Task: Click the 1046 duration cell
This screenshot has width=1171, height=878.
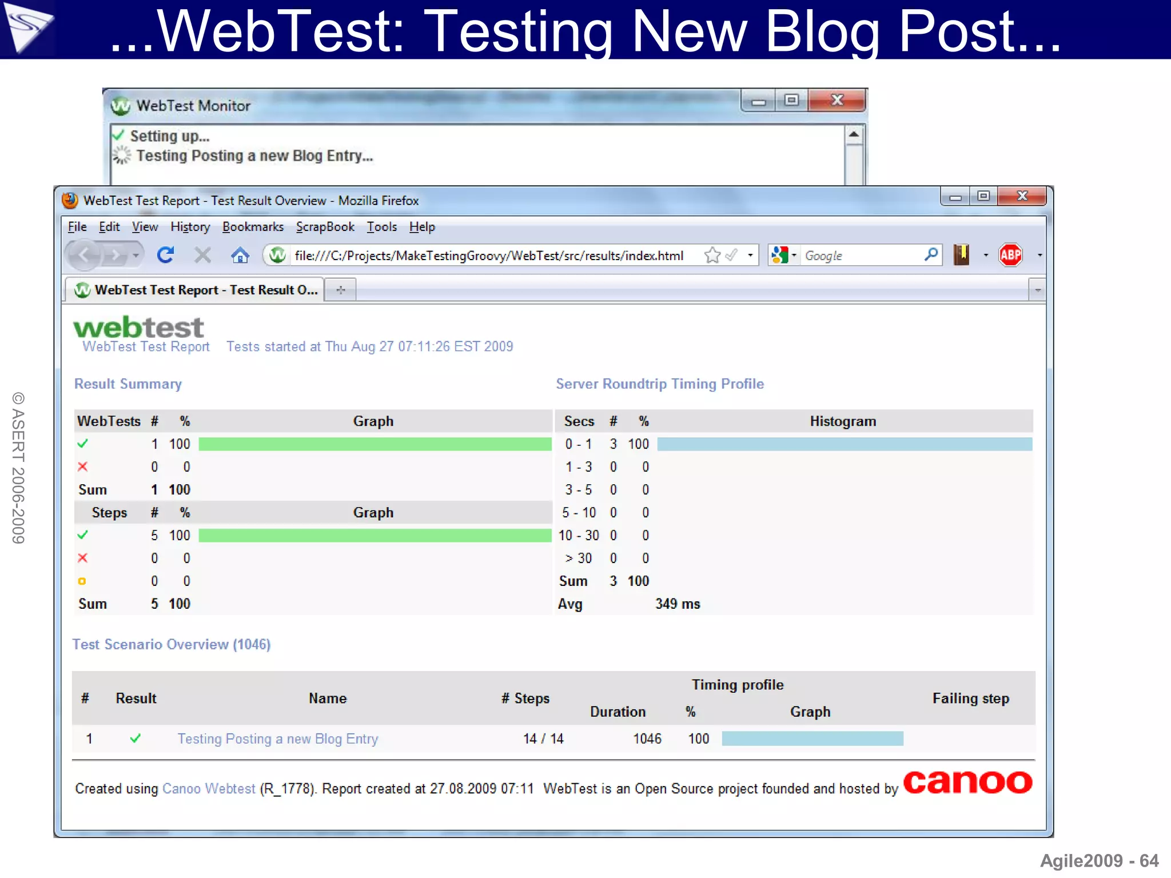Action: pyautogui.click(x=647, y=739)
